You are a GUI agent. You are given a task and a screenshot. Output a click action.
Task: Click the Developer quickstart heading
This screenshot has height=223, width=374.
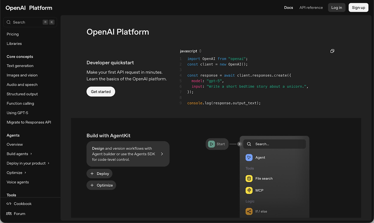tap(110, 63)
